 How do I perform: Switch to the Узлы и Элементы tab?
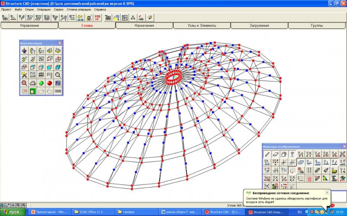202,26
